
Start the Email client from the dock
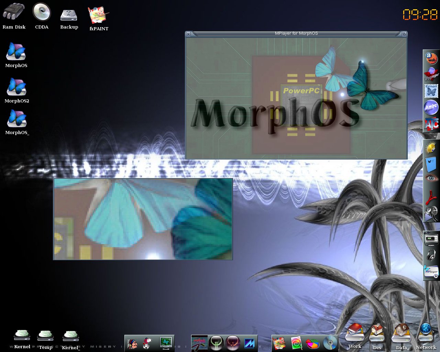(431, 91)
